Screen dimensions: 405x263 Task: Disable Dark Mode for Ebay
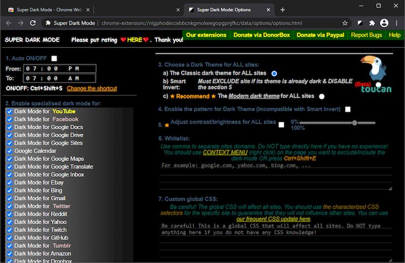tap(10, 183)
